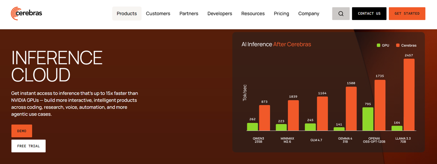Start the Free Trial button
Screen dimensions: 437x164
[29, 146]
